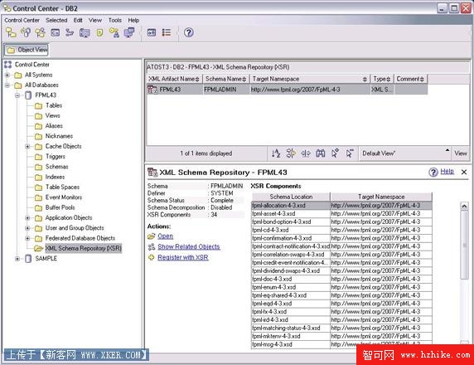Image resolution: width=474 pixels, height=365 pixels.
Task: Select the fpml-doc-4-3.xsd row
Action: [342, 279]
